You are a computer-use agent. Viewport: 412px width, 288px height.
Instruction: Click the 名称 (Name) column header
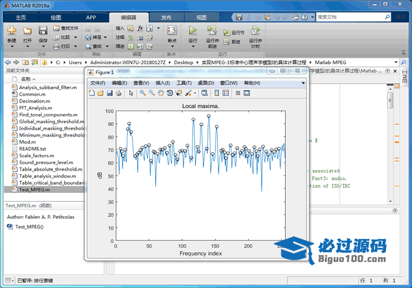coord(26,79)
